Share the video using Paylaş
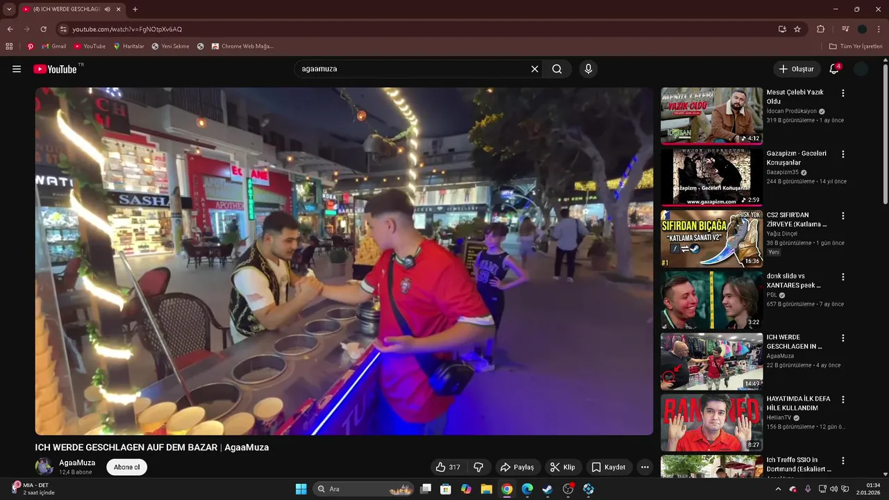Image resolution: width=889 pixels, height=500 pixels. [x=517, y=467]
